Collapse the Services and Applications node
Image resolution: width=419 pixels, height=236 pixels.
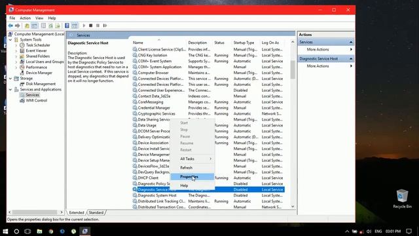pyautogui.click(x=10, y=89)
